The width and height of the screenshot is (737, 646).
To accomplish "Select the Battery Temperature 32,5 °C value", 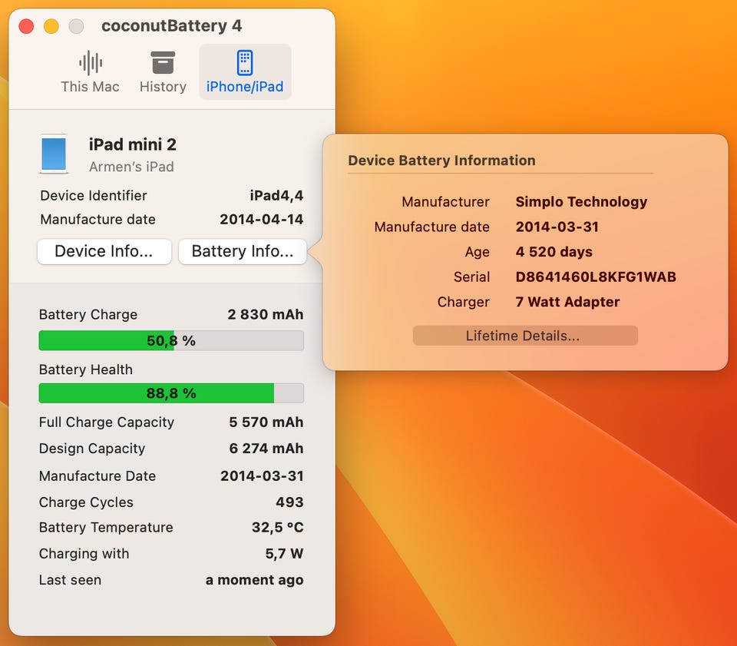I will click(278, 528).
